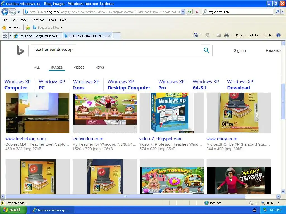Show Quick Tabs thumbnail view

(x=5, y=36)
